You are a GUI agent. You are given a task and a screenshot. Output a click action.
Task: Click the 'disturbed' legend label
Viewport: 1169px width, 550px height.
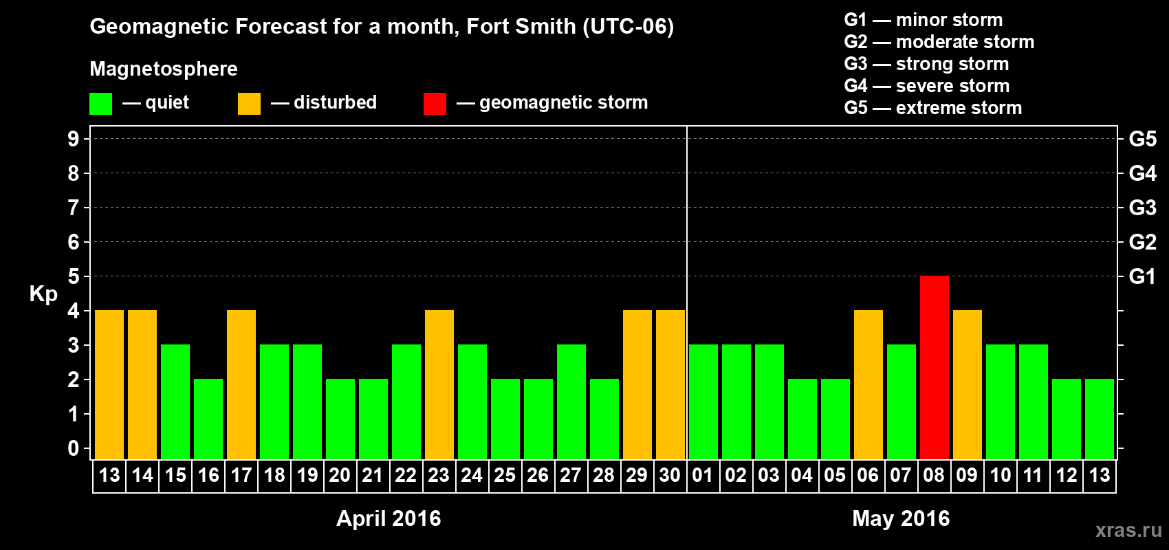point(335,102)
